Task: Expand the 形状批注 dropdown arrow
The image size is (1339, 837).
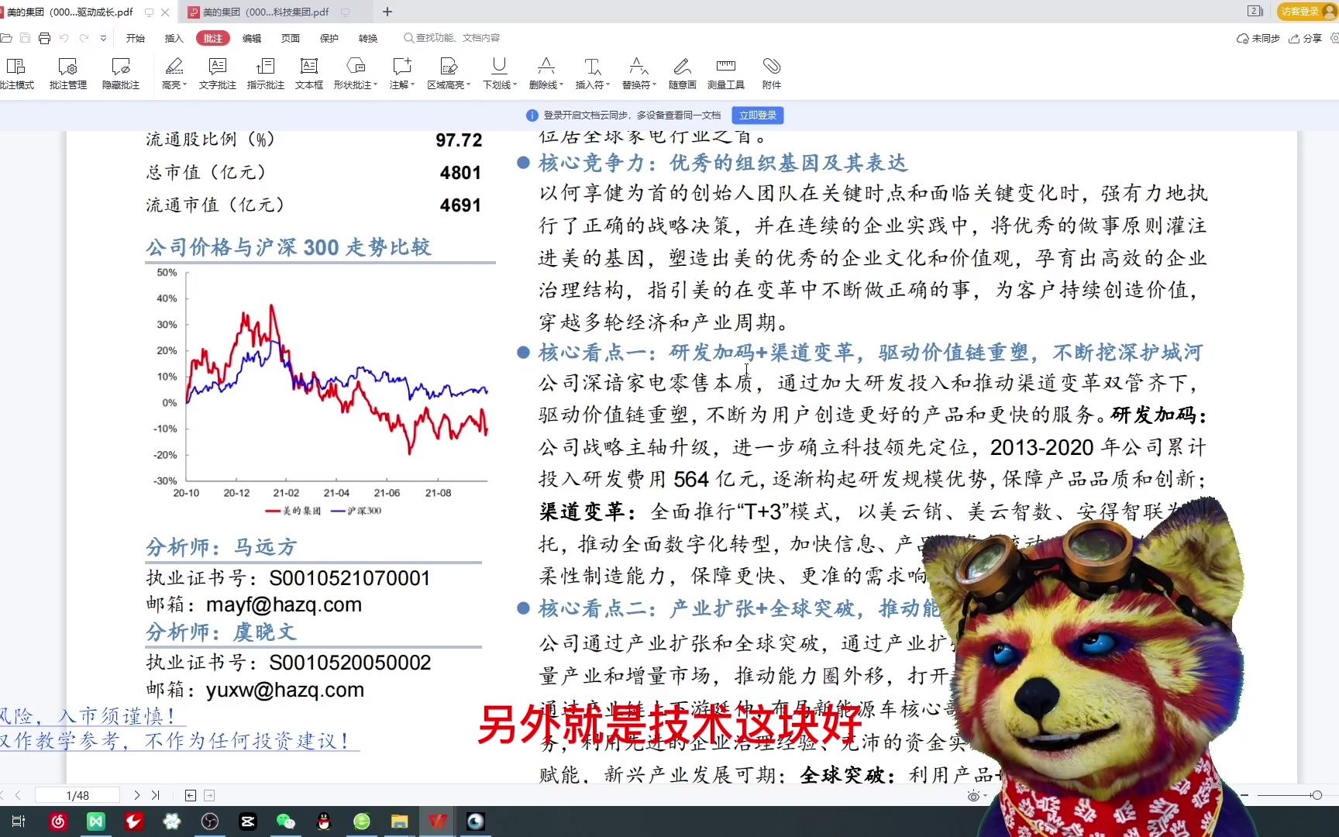Action: (375, 85)
